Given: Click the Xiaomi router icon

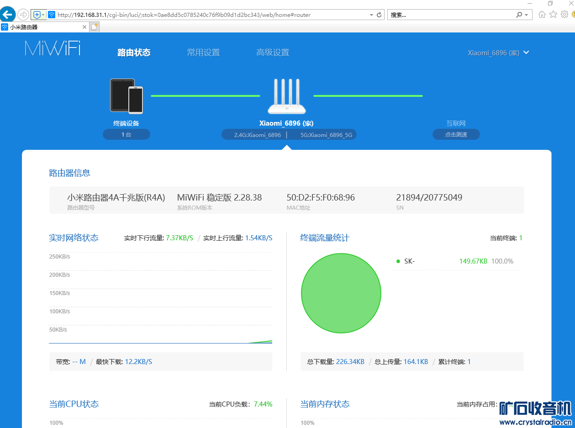Looking at the screenshot, I should pyautogui.click(x=286, y=96).
